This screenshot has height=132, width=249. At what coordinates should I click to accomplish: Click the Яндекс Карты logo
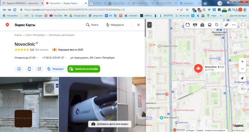coord(20,25)
